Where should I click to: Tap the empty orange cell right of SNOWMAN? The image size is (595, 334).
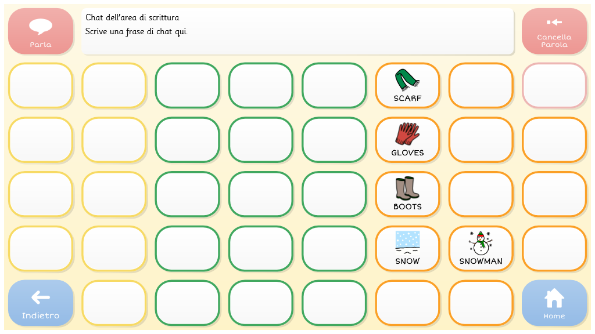(x=554, y=249)
